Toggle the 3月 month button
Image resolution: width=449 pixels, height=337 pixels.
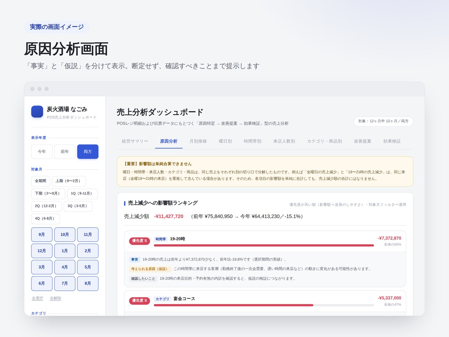point(42,267)
